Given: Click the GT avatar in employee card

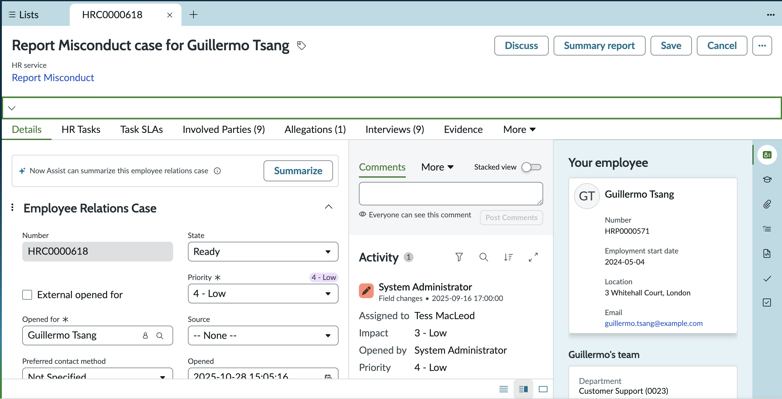Looking at the screenshot, I should (x=587, y=196).
